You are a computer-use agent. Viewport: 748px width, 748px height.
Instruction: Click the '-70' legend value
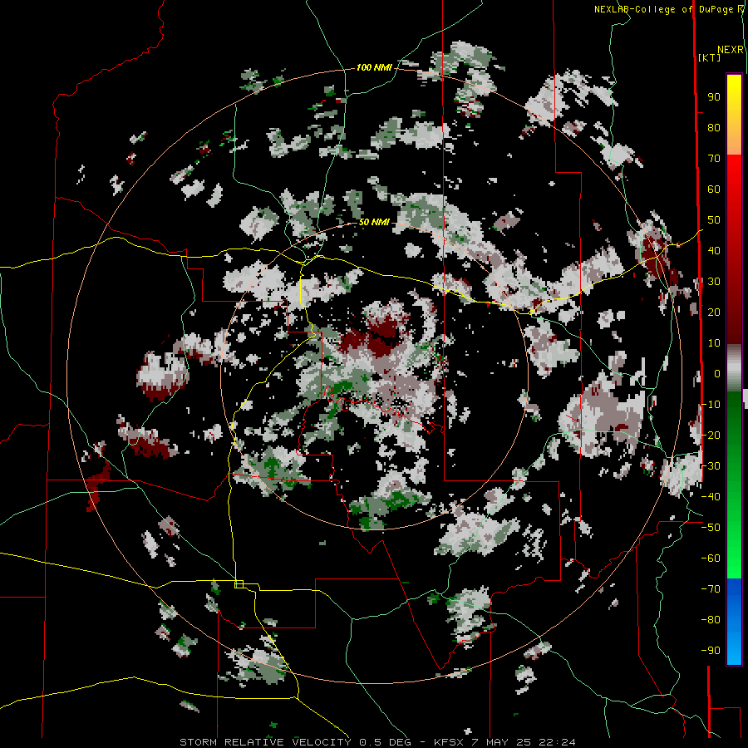pyautogui.click(x=711, y=589)
